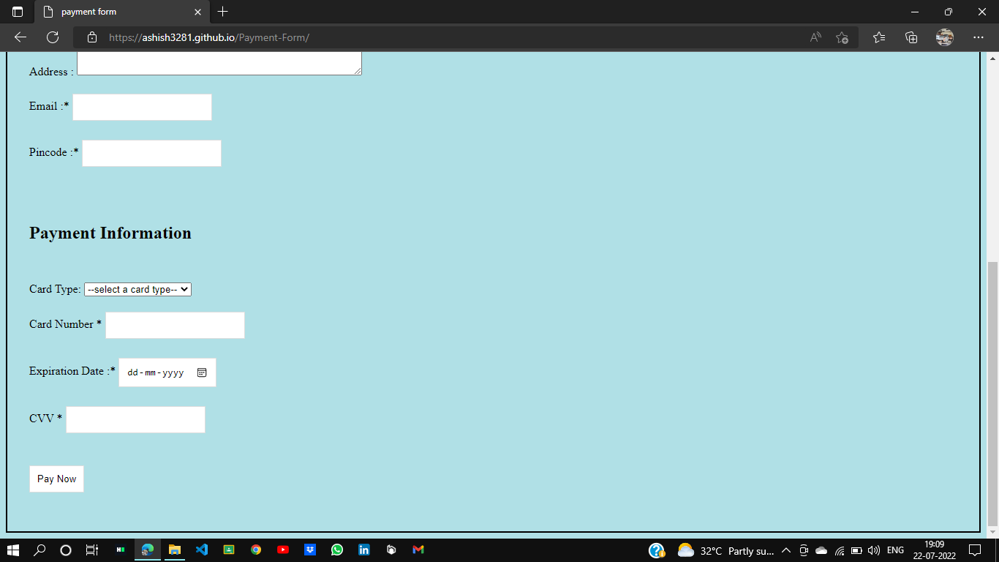Open Edge Settings and more menu

click(x=979, y=37)
